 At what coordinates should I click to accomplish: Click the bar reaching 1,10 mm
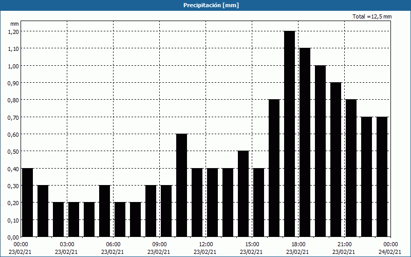(x=305, y=142)
